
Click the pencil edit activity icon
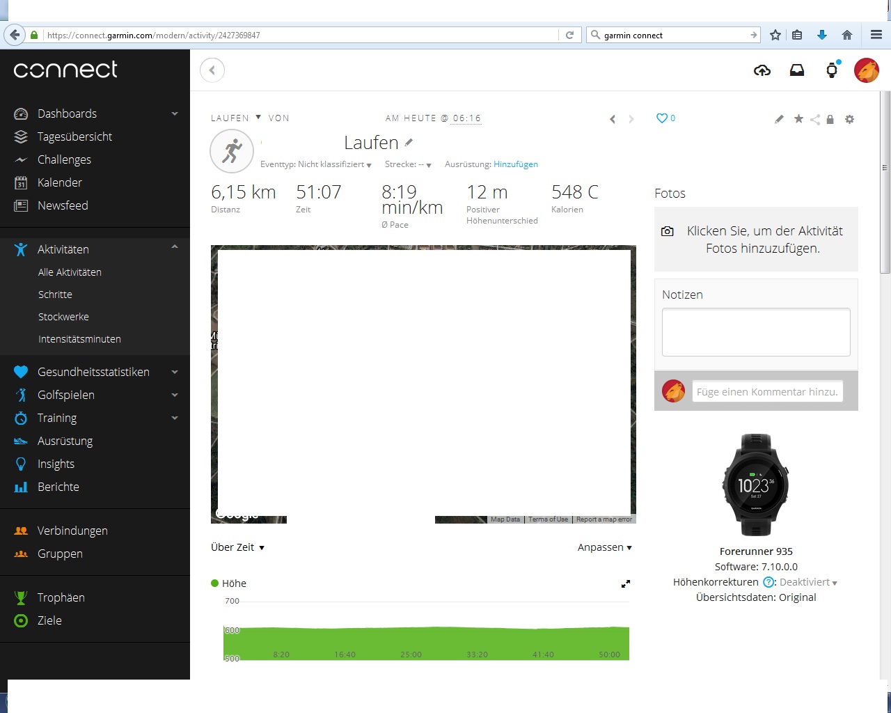tap(779, 120)
